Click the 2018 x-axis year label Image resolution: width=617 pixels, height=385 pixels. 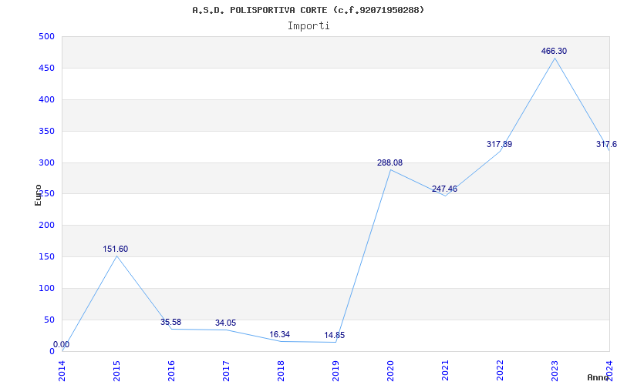[x=281, y=370]
